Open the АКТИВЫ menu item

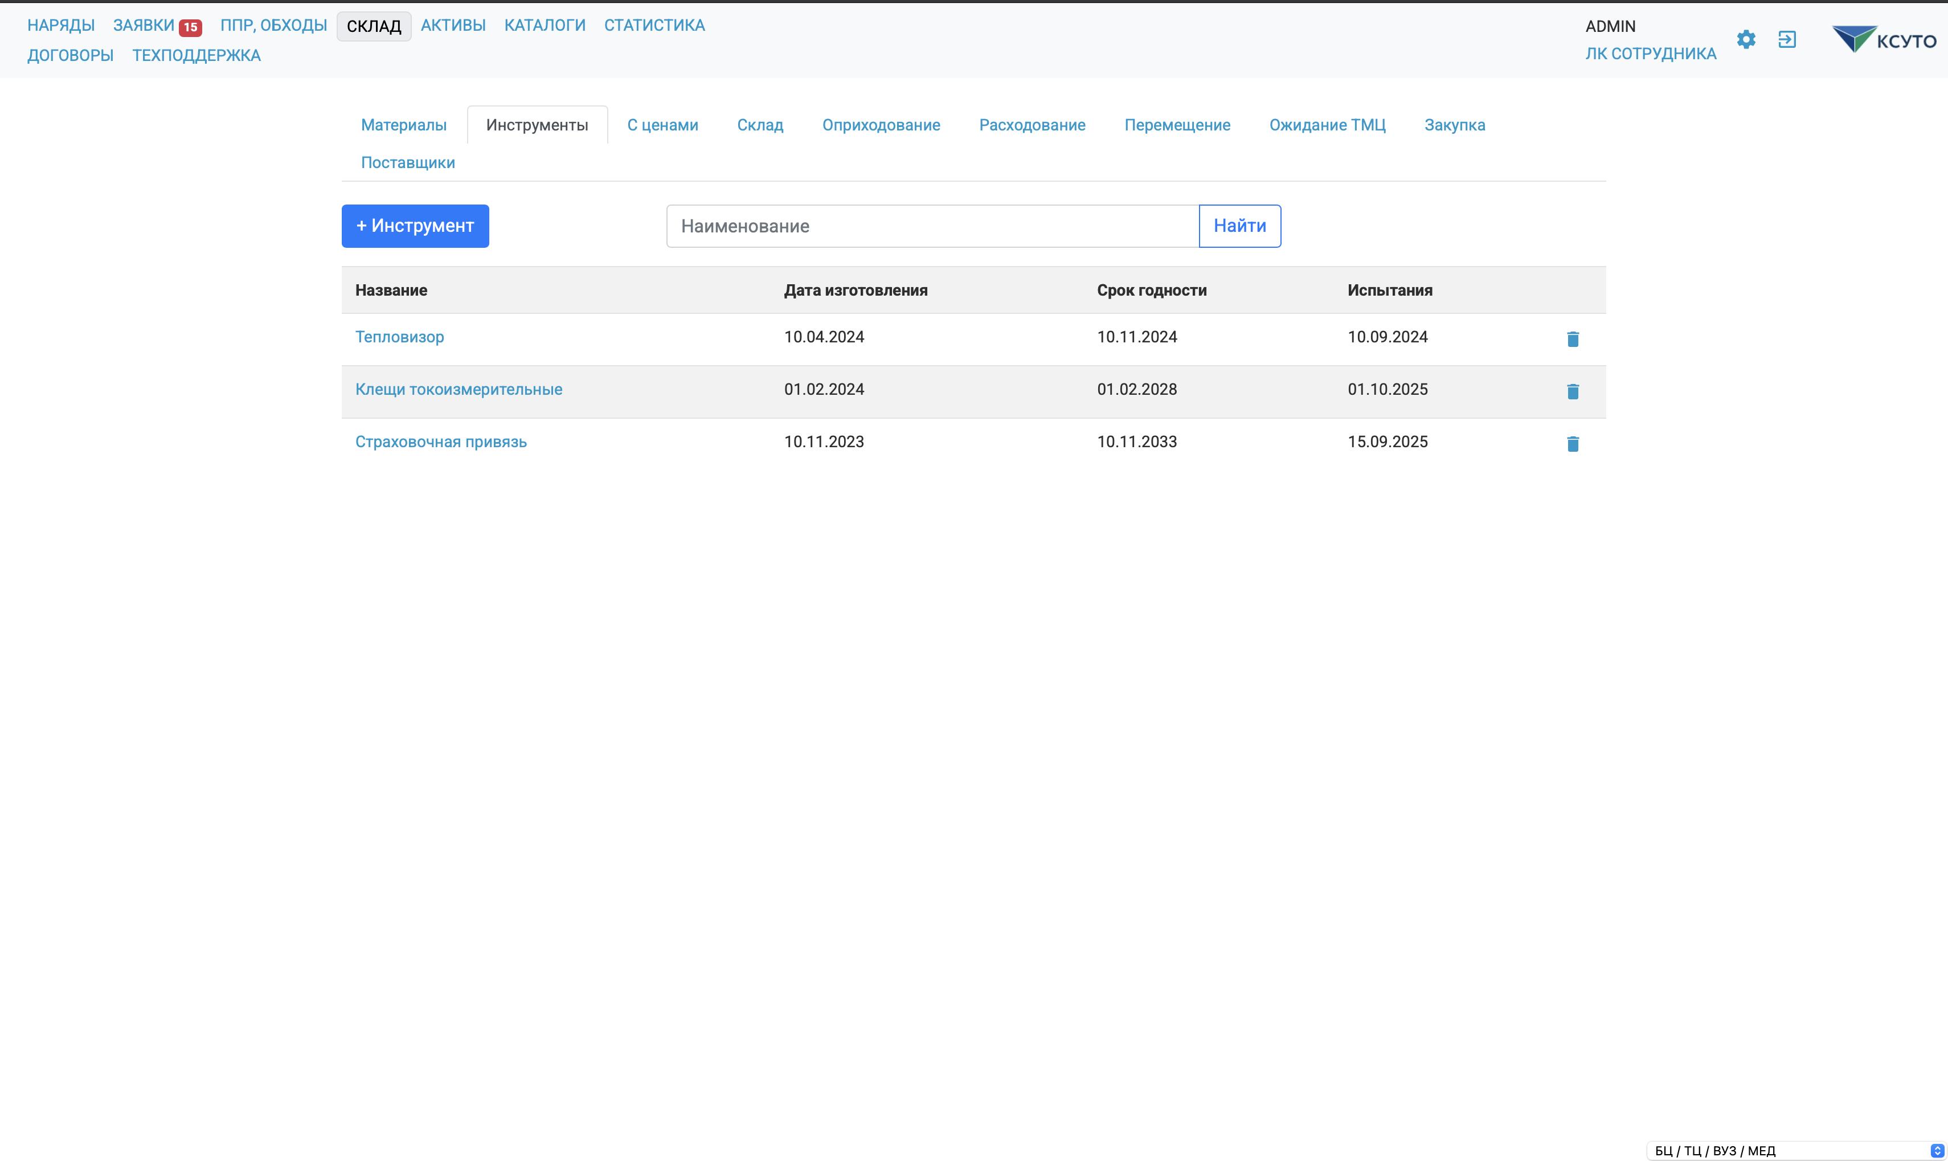[453, 25]
